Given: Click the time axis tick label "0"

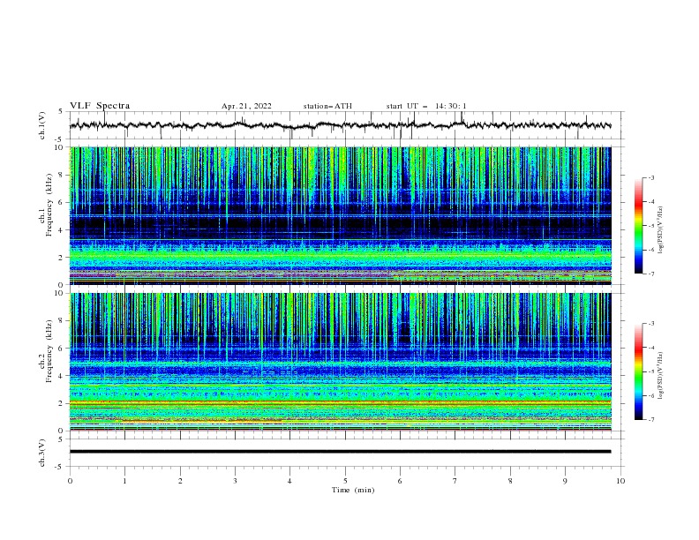Looking at the screenshot, I should click(70, 481).
